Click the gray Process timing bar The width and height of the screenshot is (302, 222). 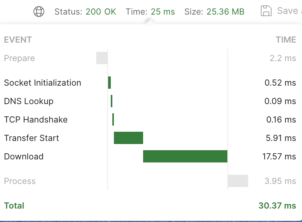click(x=238, y=181)
